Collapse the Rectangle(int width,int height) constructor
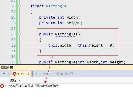Image resolution: width=133 pixels, height=97 pixels. point(19,62)
